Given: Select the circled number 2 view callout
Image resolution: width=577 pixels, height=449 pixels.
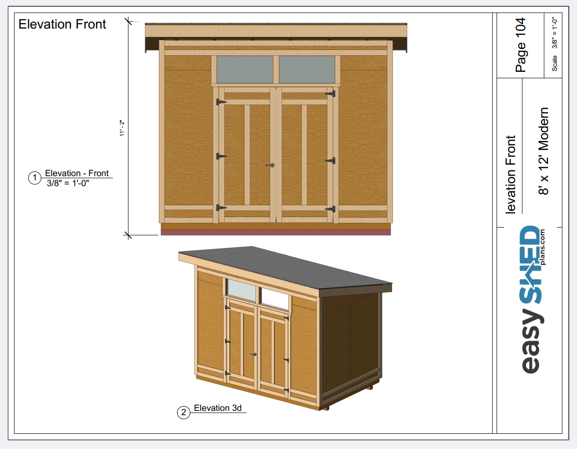Looking at the screenshot, I should [x=184, y=412].
